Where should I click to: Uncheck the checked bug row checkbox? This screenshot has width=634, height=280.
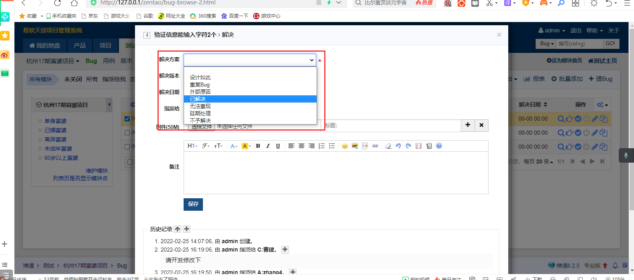[127, 119]
